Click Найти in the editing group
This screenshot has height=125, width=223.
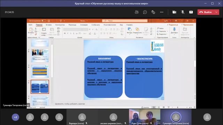tap(160, 28)
